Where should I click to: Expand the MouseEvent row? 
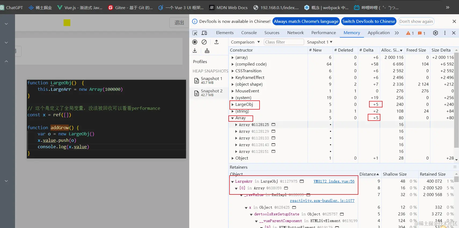tap(233, 91)
